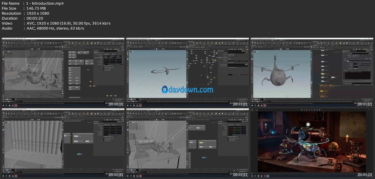This screenshot has height=179, width=375.
Task: Select first parameter tab in the 00:00:10 frame
Action: 96,52
